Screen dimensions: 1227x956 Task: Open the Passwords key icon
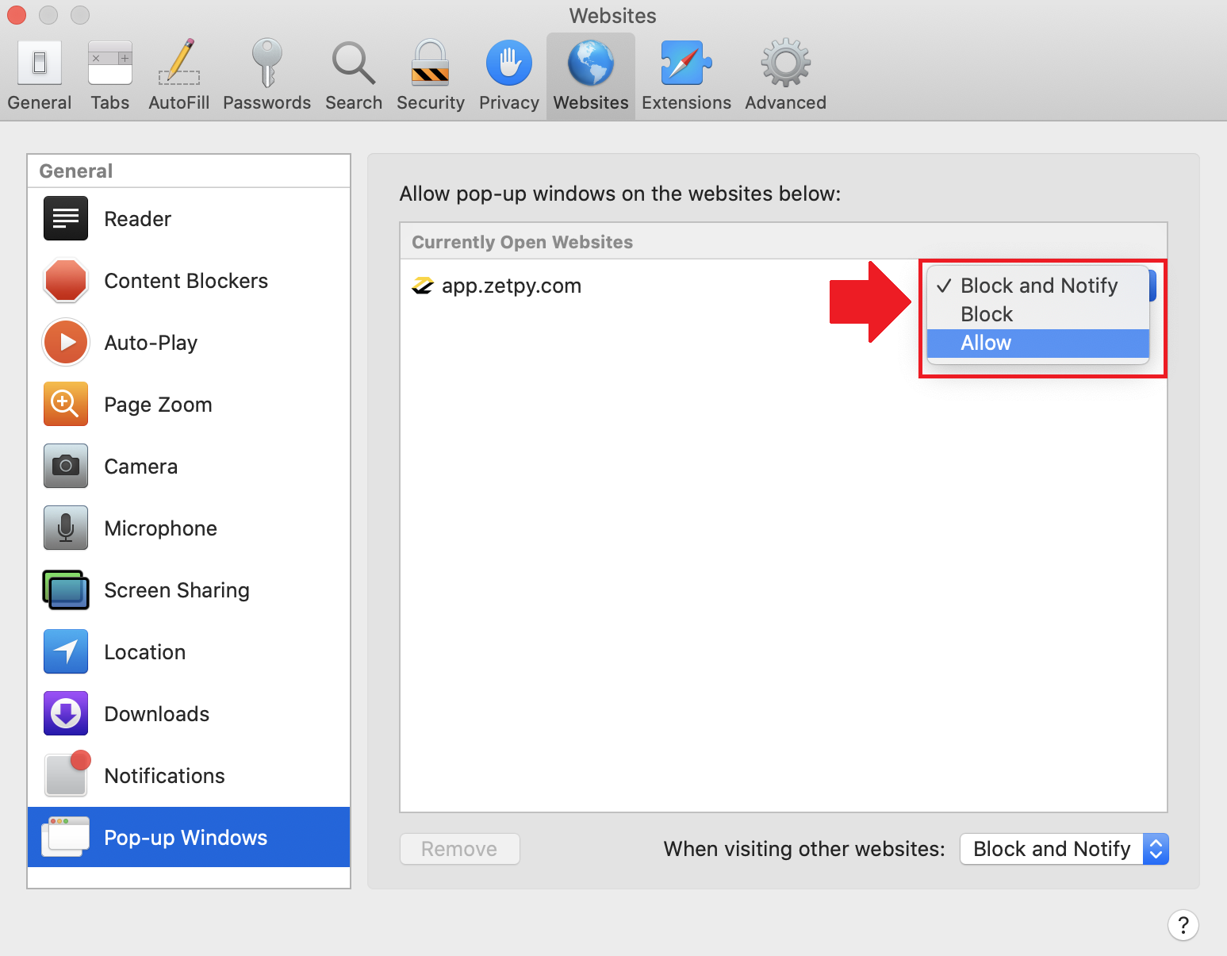(267, 63)
